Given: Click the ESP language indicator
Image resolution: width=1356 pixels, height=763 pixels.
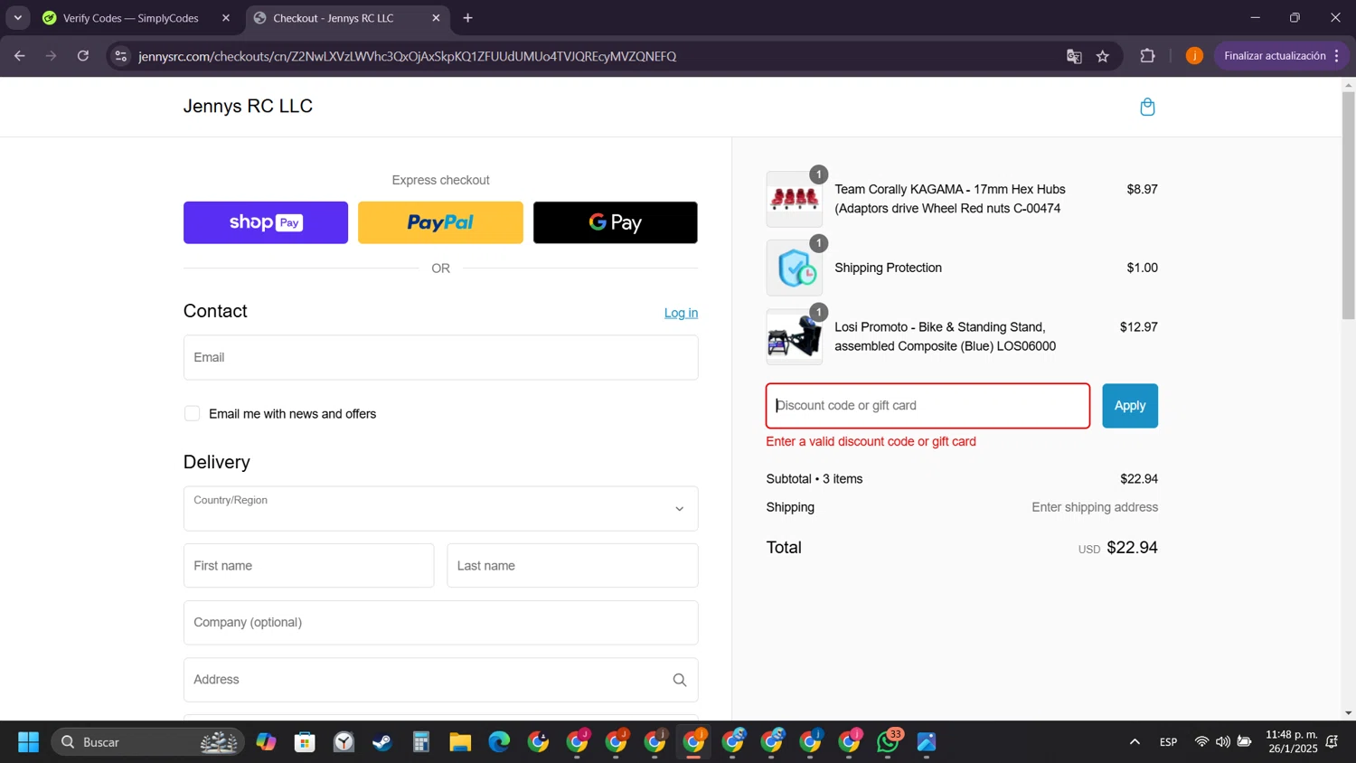Looking at the screenshot, I should coord(1168,742).
